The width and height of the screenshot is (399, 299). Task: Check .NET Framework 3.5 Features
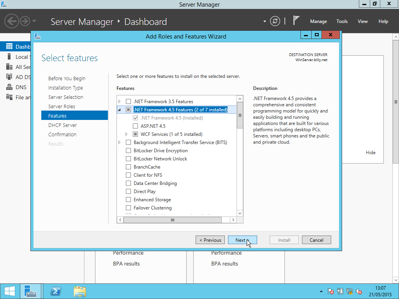129,102
